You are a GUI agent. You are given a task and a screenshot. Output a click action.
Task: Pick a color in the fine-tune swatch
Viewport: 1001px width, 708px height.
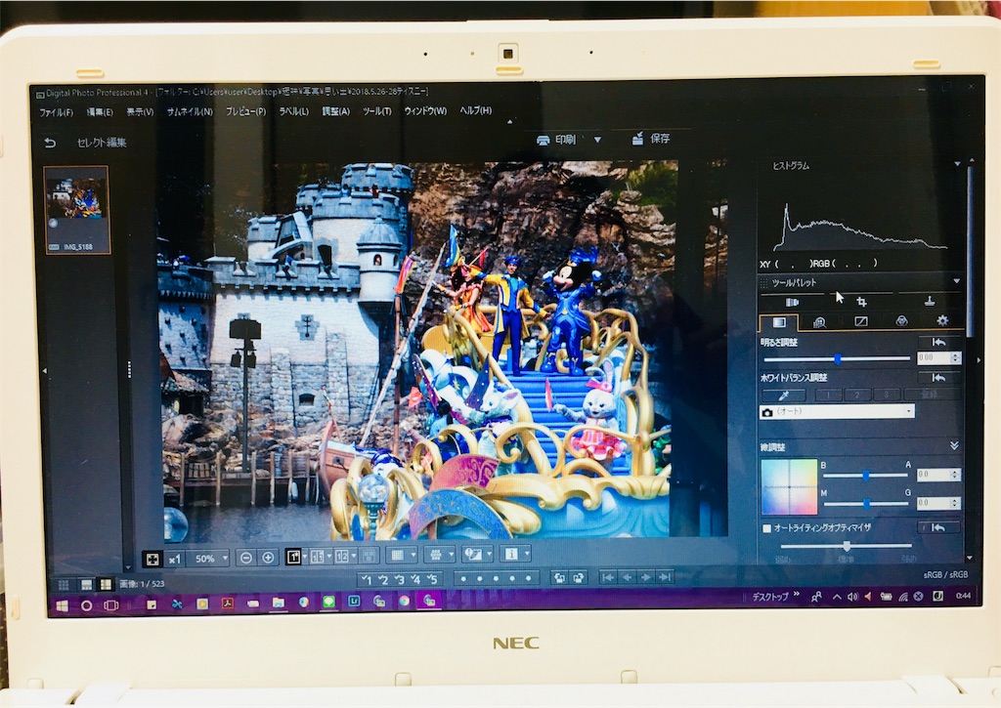(x=789, y=487)
